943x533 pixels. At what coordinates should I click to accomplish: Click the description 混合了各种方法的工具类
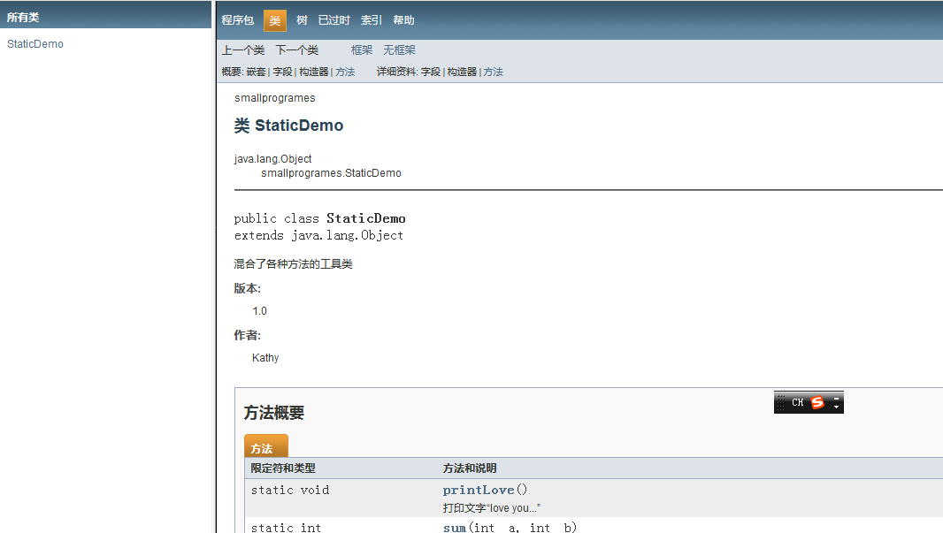(294, 264)
